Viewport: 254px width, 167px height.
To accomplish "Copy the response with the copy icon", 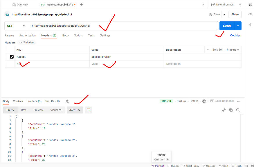I will tap(231, 110).
